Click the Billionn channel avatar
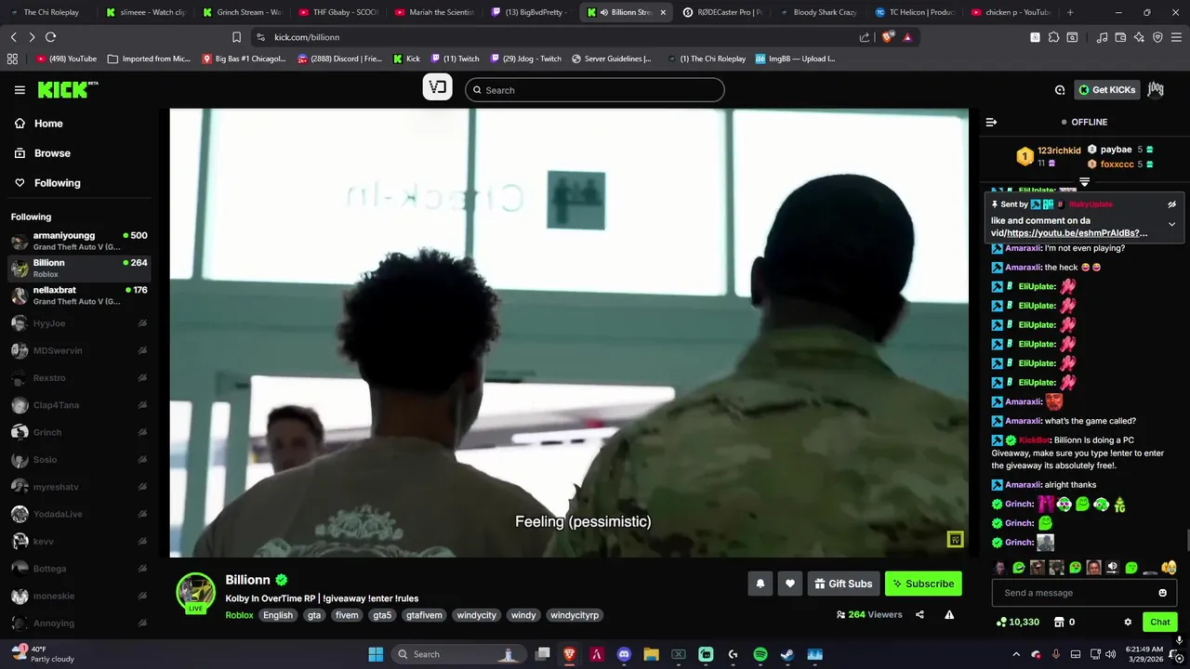This screenshot has height=669, width=1190. click(195, 592)
